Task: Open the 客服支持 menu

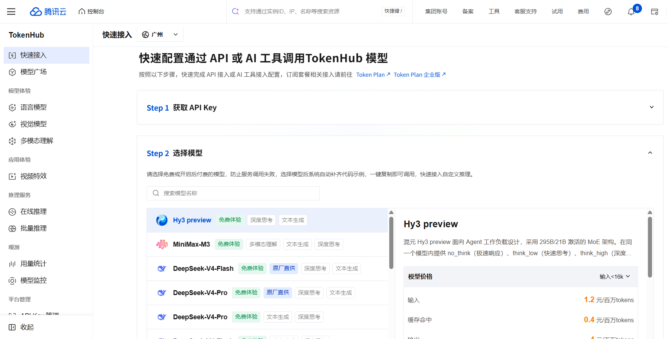Action: coord(525,12)
